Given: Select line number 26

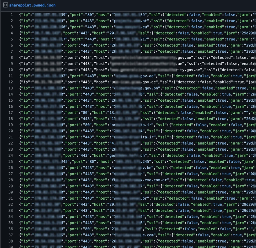Looking at the screenshot, I should pos(11,168).
